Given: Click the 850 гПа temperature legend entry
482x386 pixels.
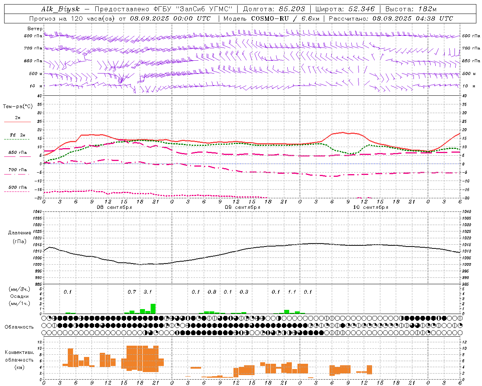Looking at the screenshot, I should coord(17,153).
